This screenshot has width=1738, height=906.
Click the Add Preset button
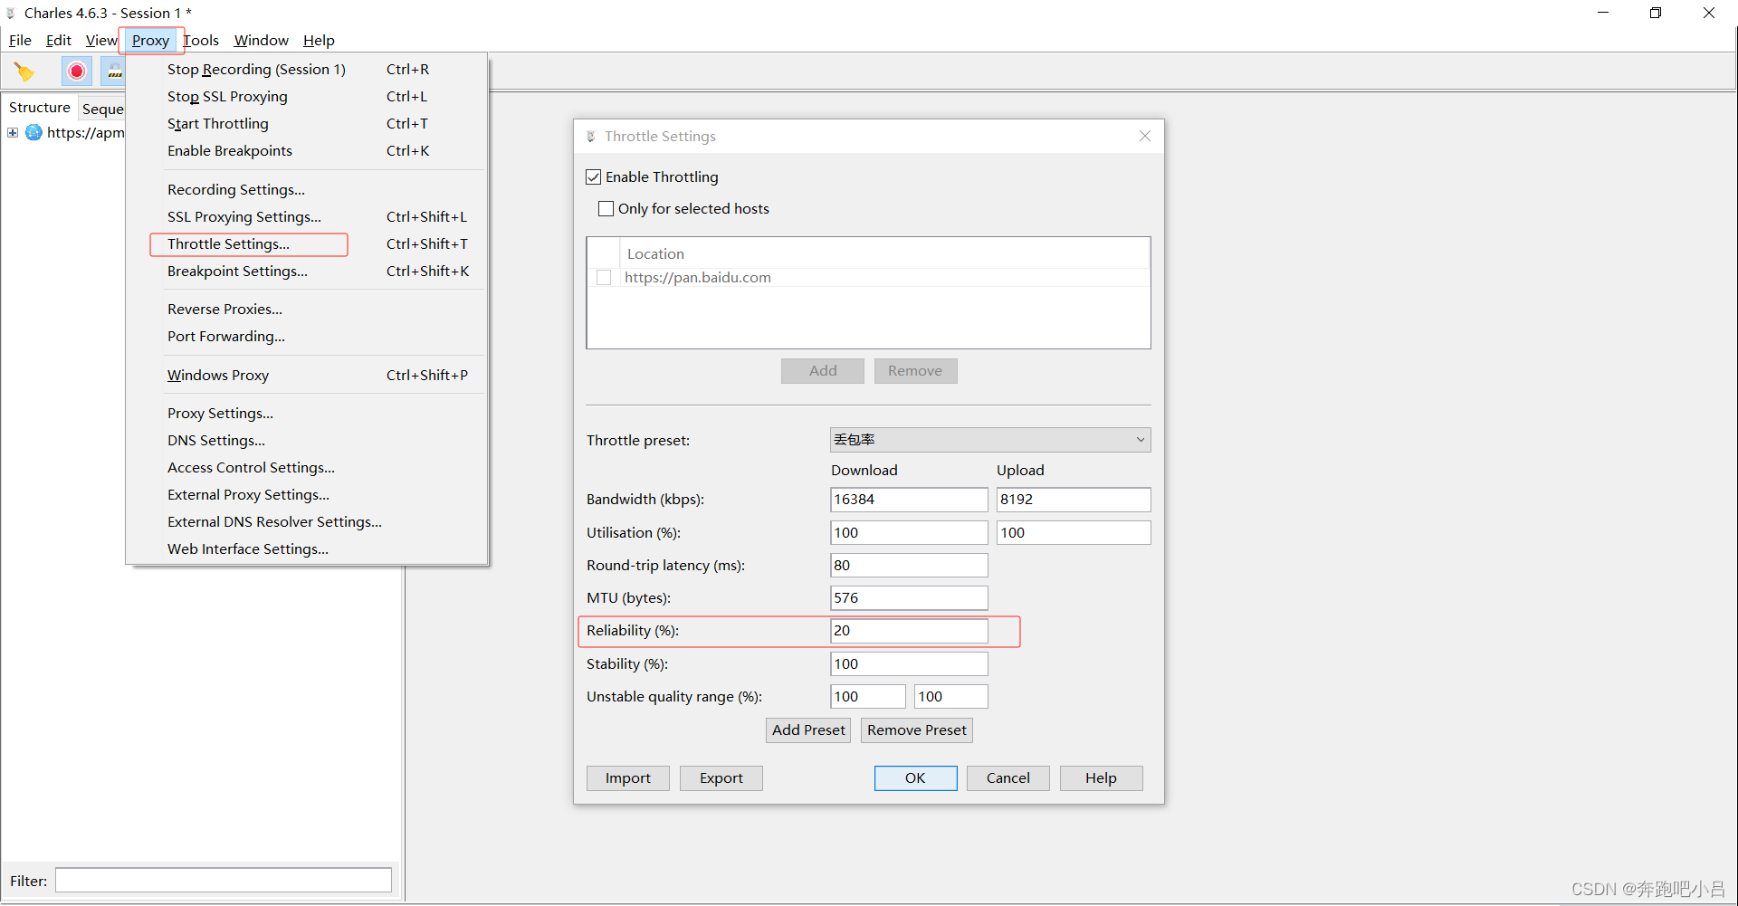click(x=808, y=730)
